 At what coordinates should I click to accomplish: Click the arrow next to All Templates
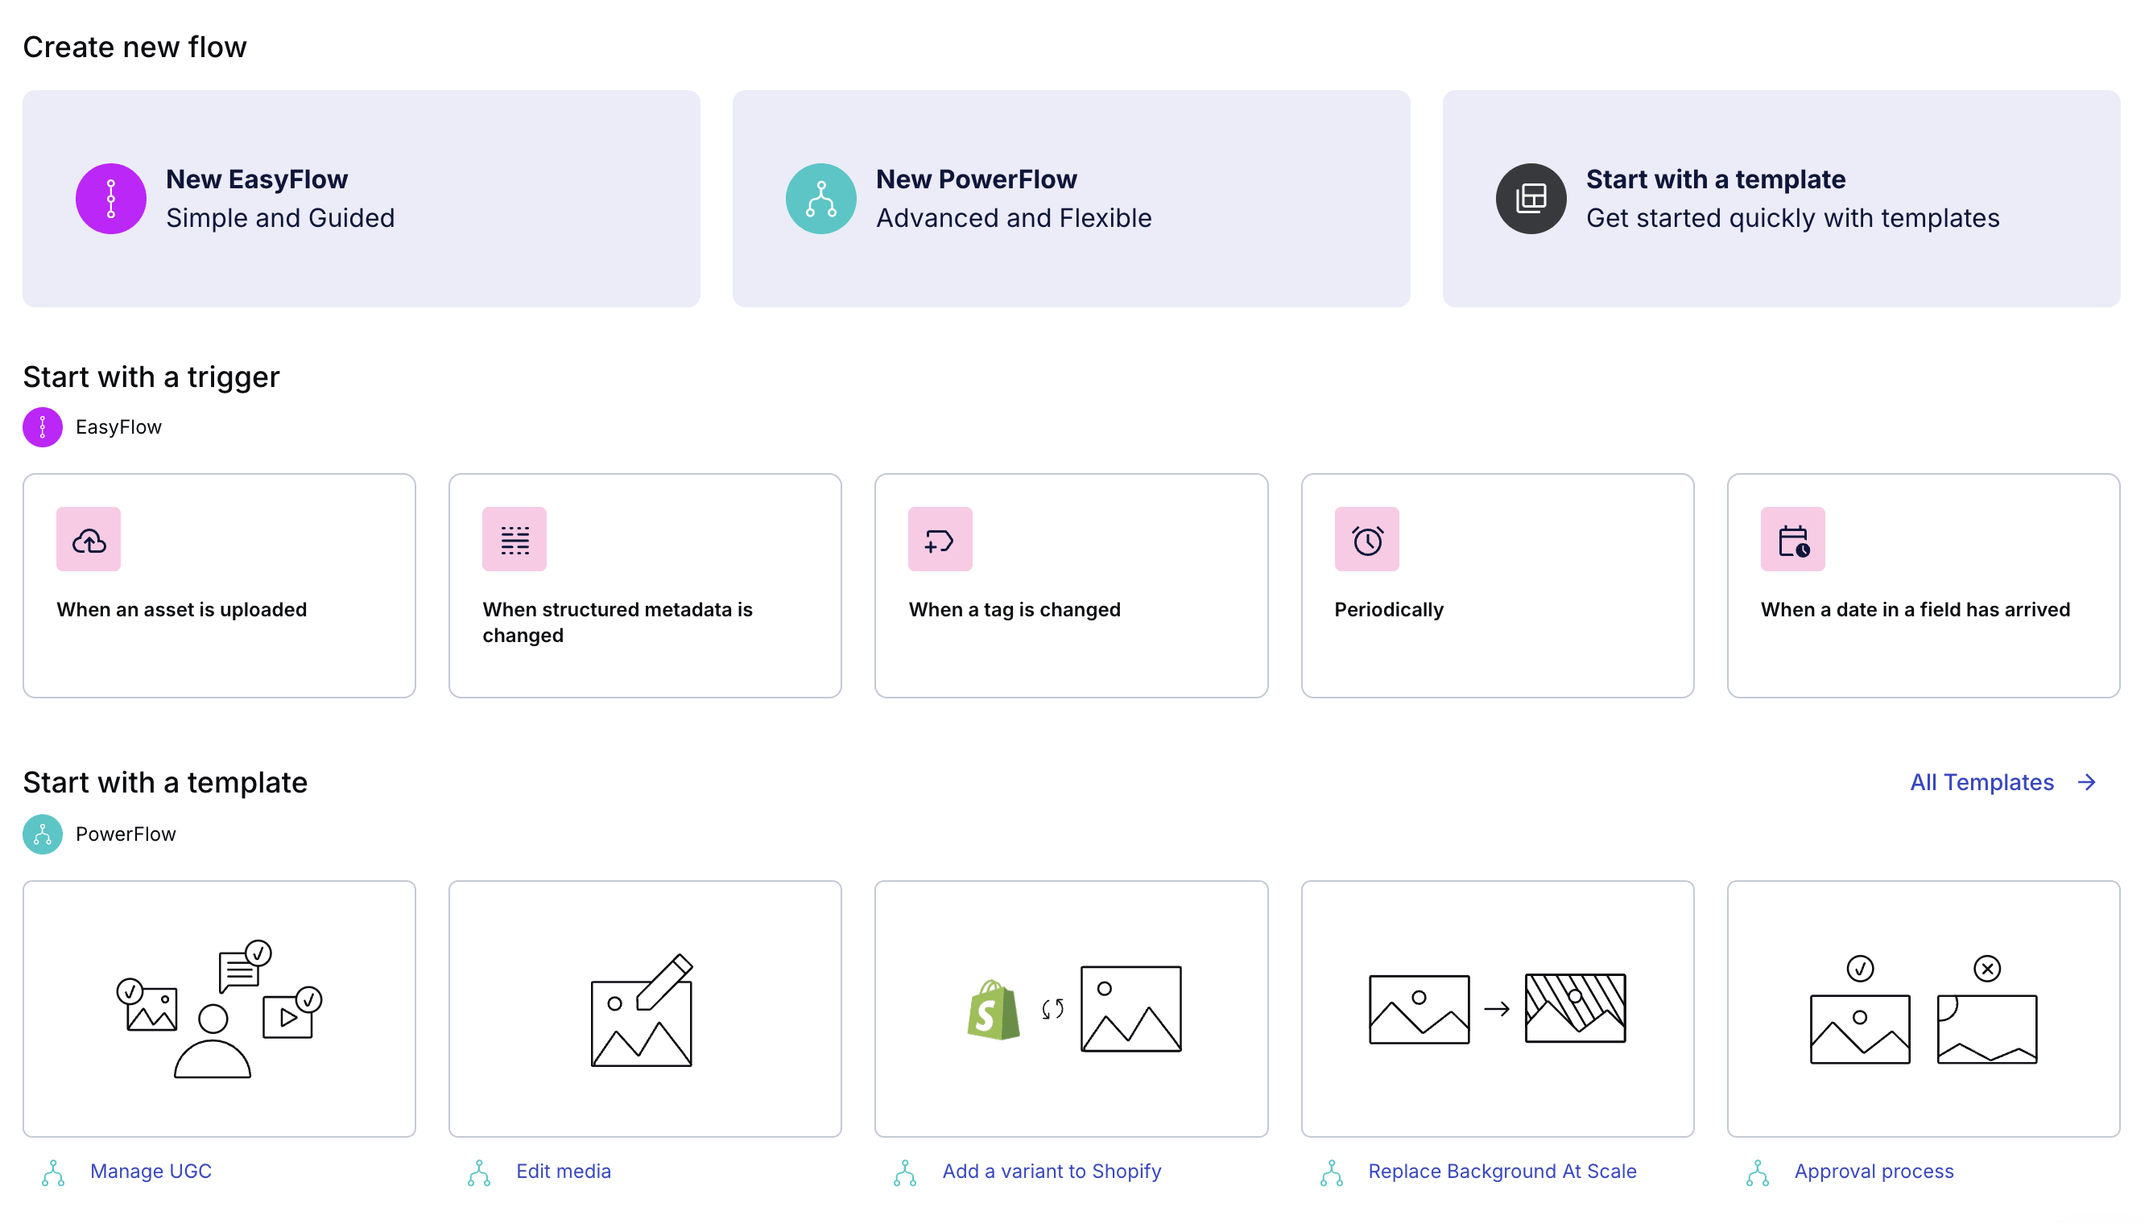[x=2087, y=782]
